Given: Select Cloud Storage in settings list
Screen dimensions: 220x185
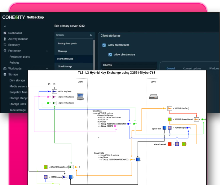Looking at the screenshot, I should tap(73, 66).
